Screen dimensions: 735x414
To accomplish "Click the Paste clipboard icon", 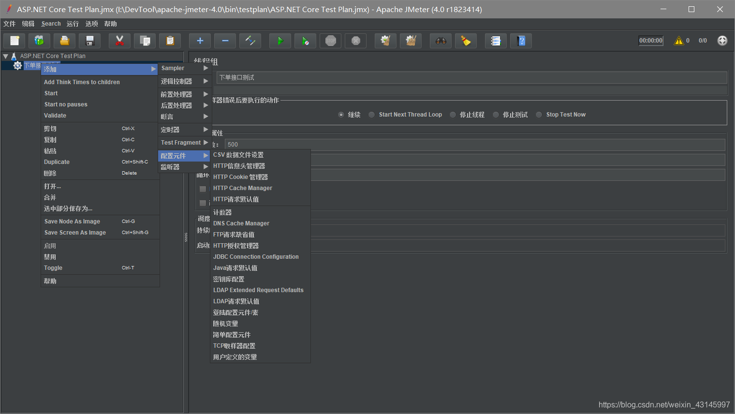I will coord(170,41).
